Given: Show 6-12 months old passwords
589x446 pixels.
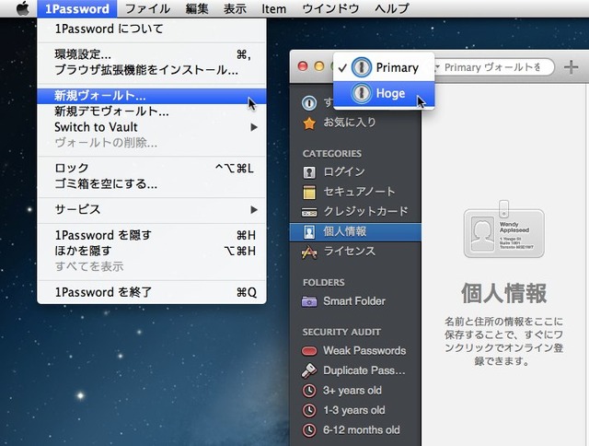Looking at the screenshot, I should [355, 430].
